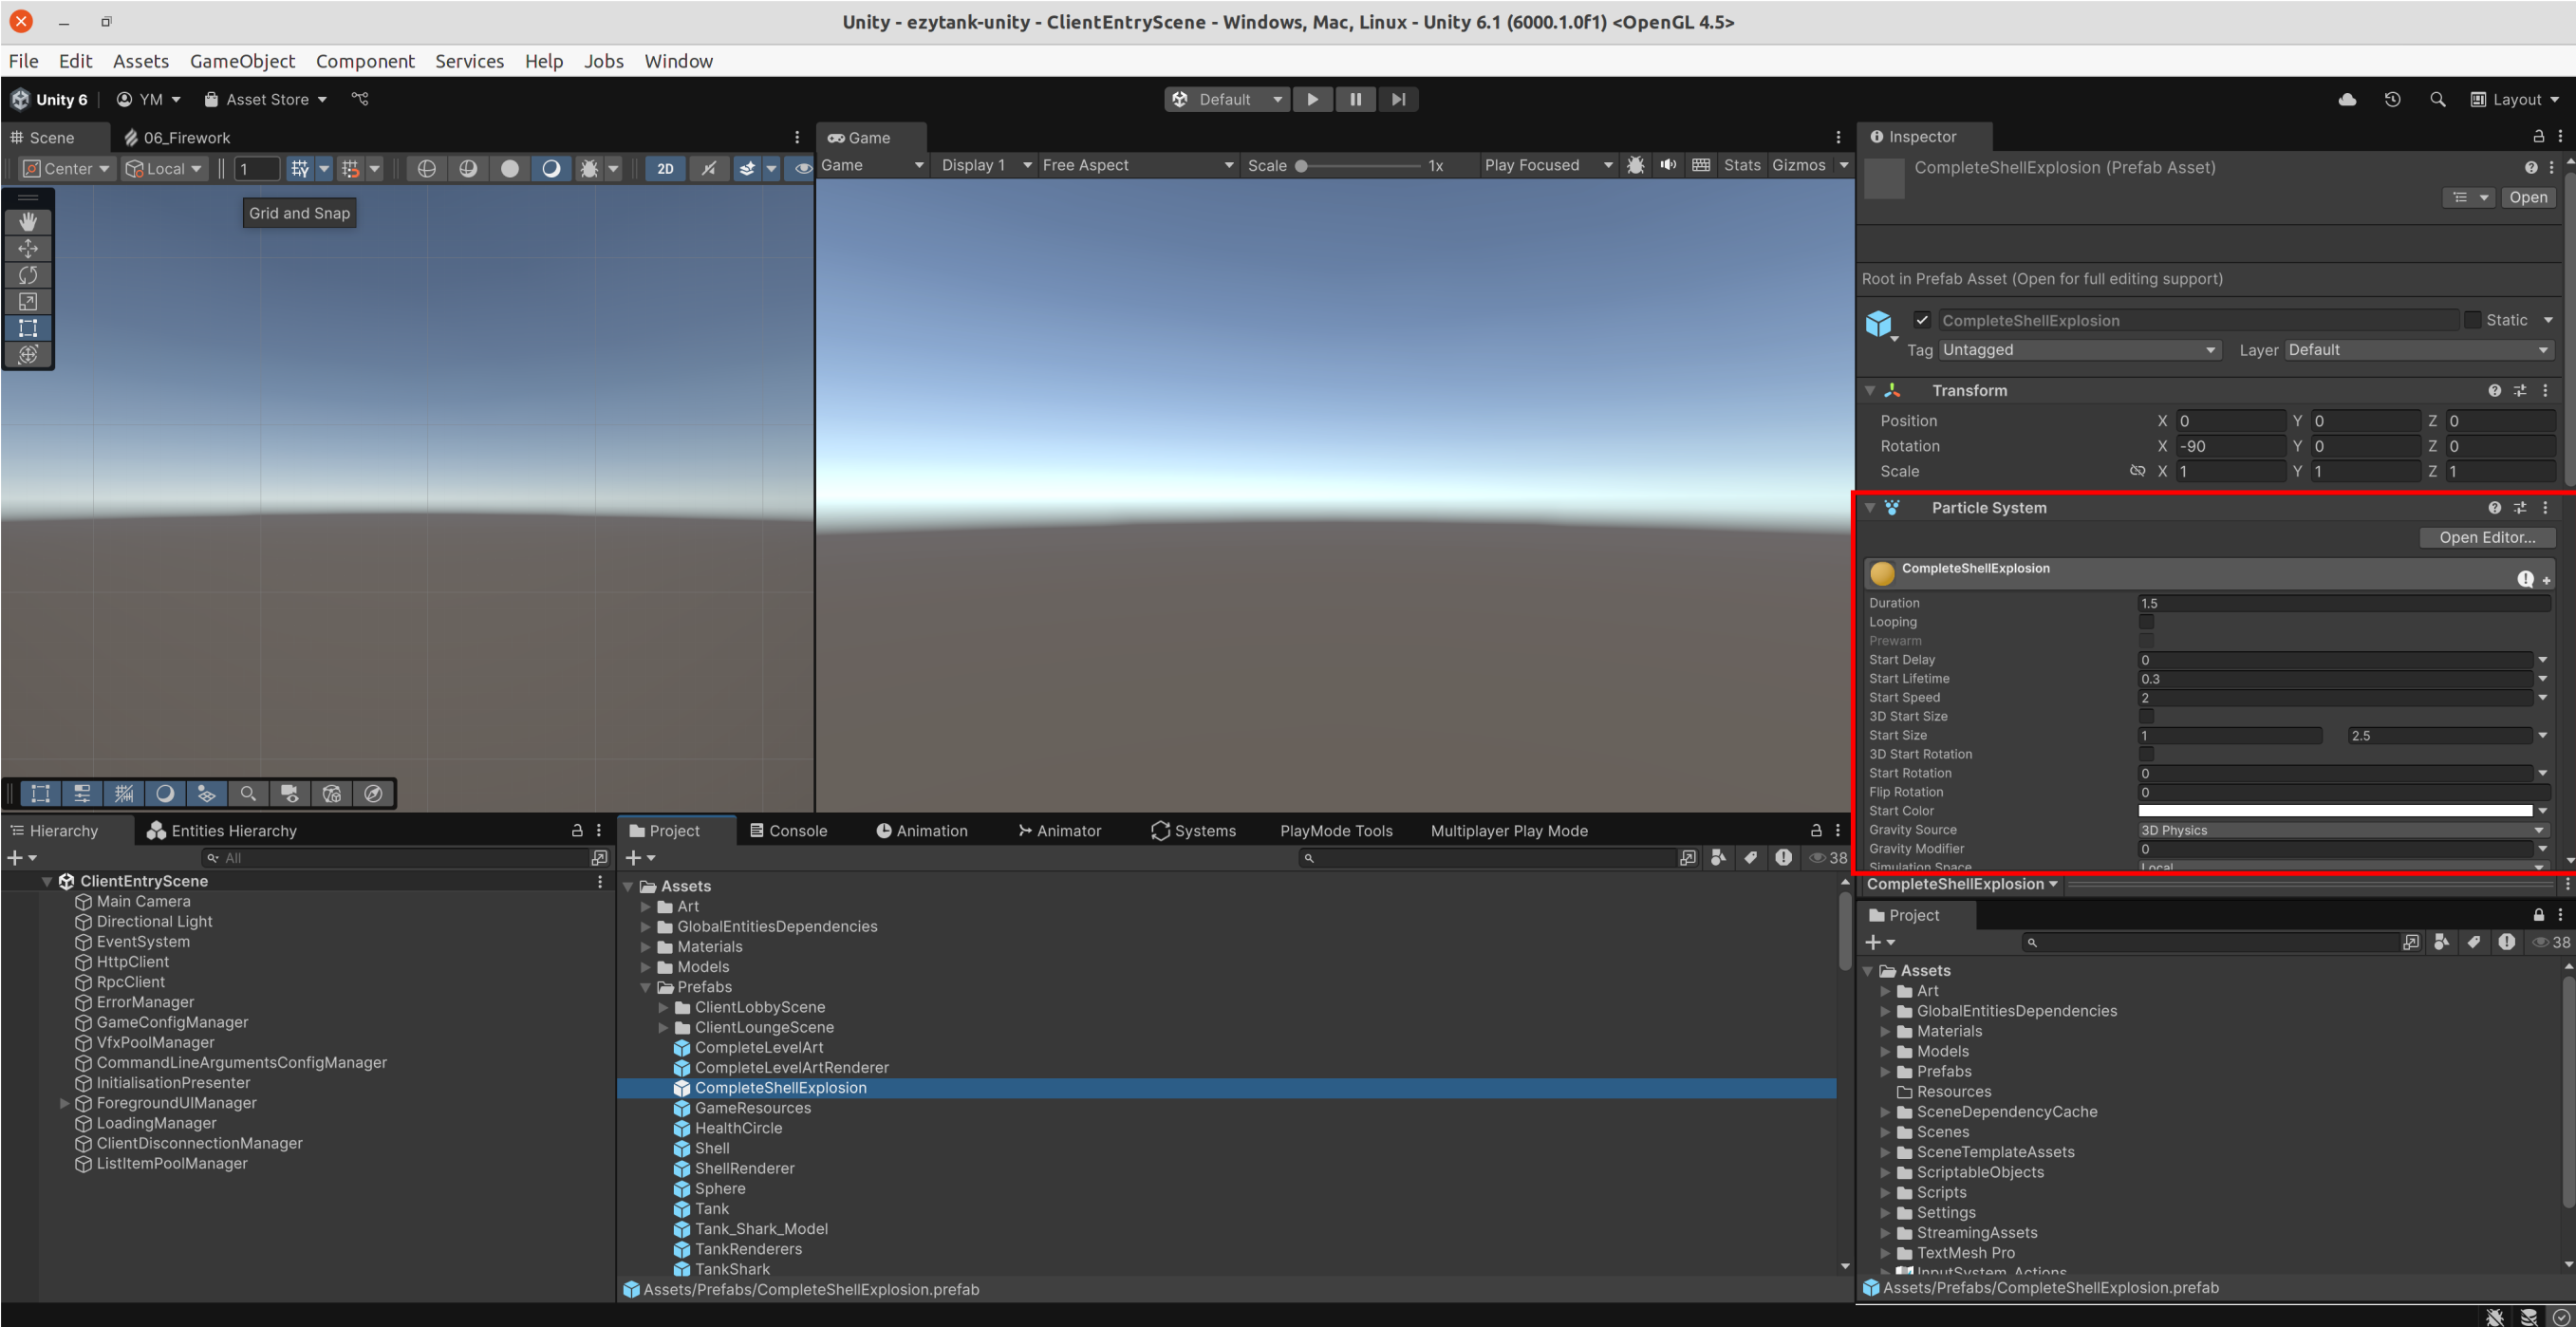Open the GameObject menu
This screenshot has width=2576, height=1327.
pyautogui.click(x=242, y=61)
